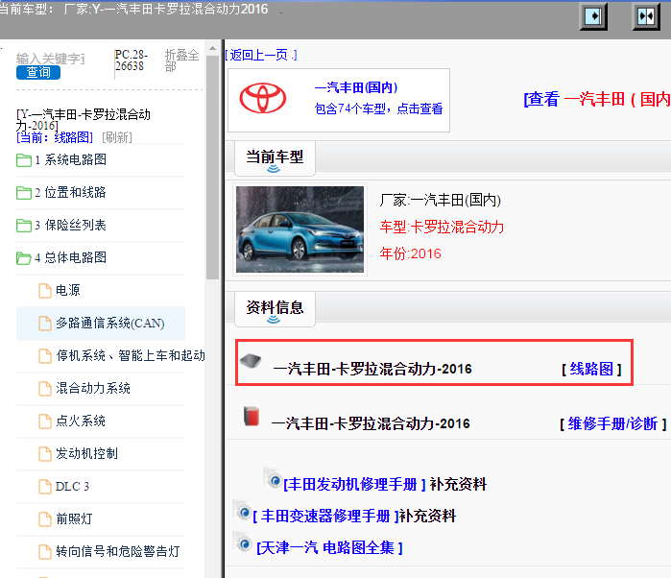
Task: Open 发动机控制 entry
Action: click(x=86, y=454)
